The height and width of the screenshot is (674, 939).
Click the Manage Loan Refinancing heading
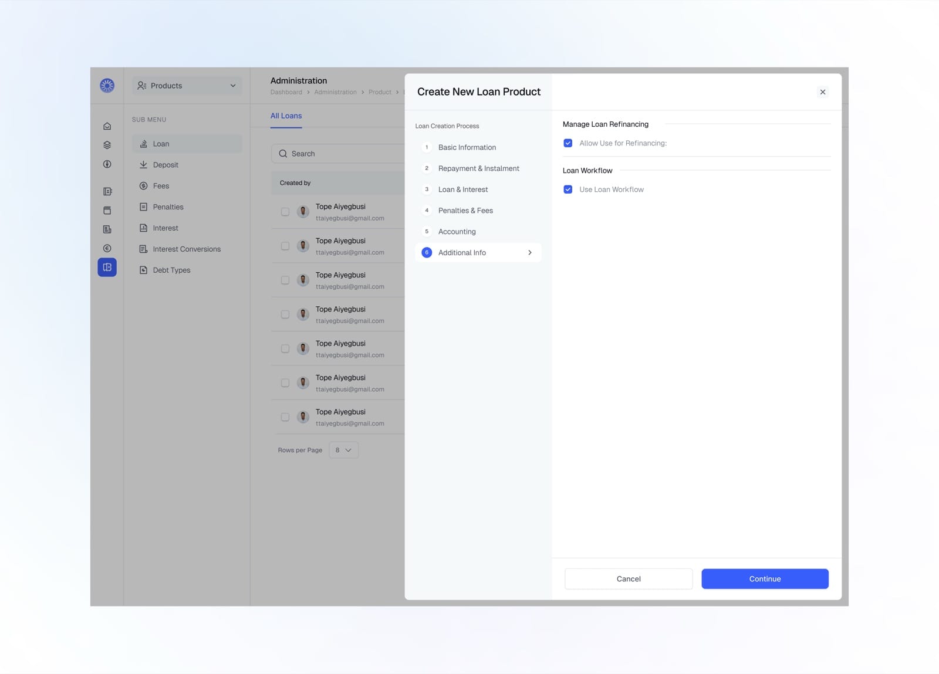(x=606, y=124)
